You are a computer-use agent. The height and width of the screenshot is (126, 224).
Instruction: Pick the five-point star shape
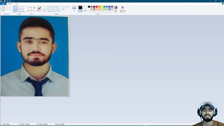(49, 11)
